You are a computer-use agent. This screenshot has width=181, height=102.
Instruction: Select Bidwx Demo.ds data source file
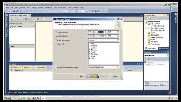[159, 26]
